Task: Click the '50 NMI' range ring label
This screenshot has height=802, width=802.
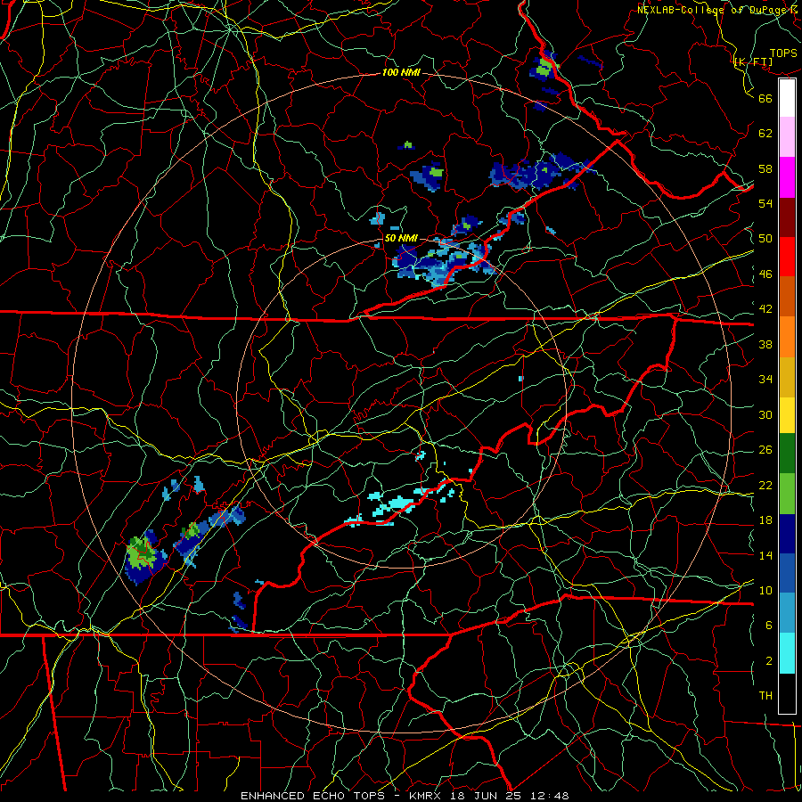Action: pyautogui.click(x=401, y=238)
